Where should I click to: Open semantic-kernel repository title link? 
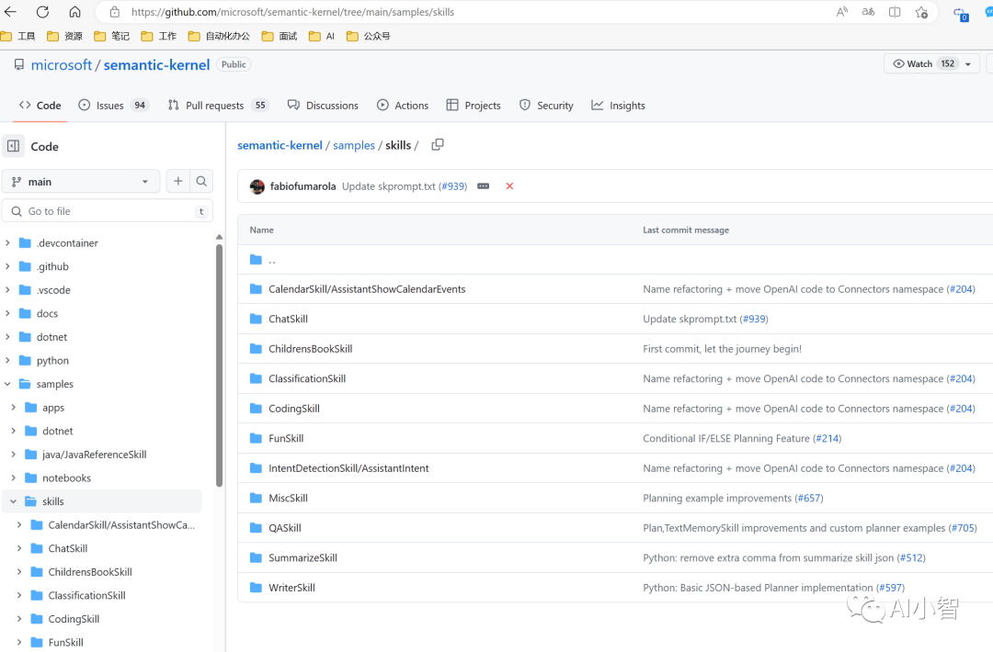(x=156, y=64)
